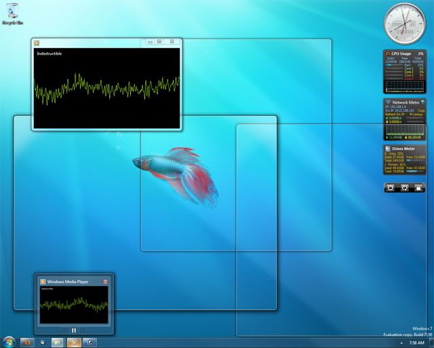
Task: Pause playback in the taskbar preview
Action: [74, 330]
